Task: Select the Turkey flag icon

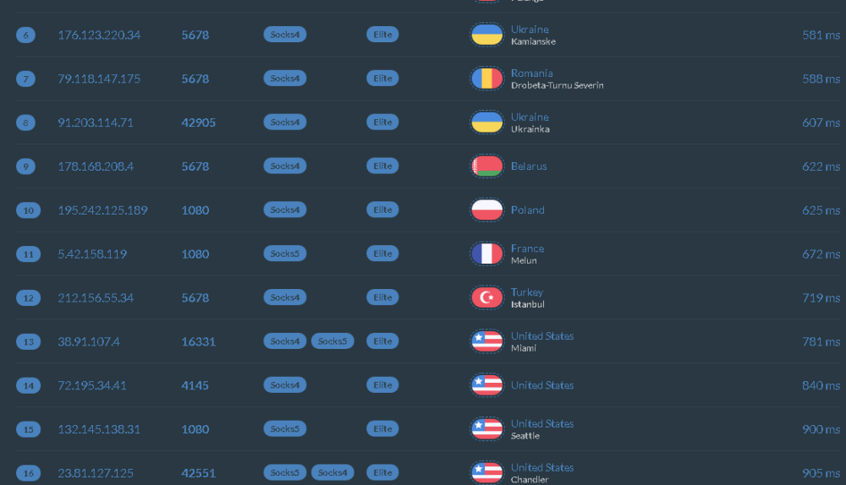Action: tap(486, 297)
